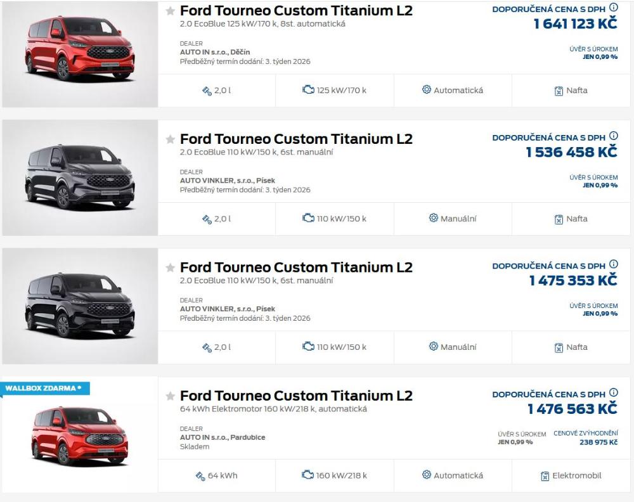Click engine icon next to 125 kW/170 k
Screen dimensions: 634x502
point(308,90)
